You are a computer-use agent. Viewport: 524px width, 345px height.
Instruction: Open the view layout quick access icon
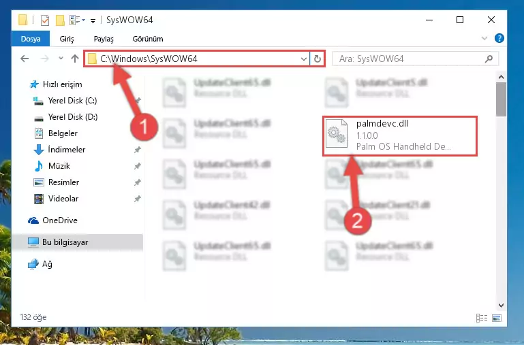coord(75,20)
